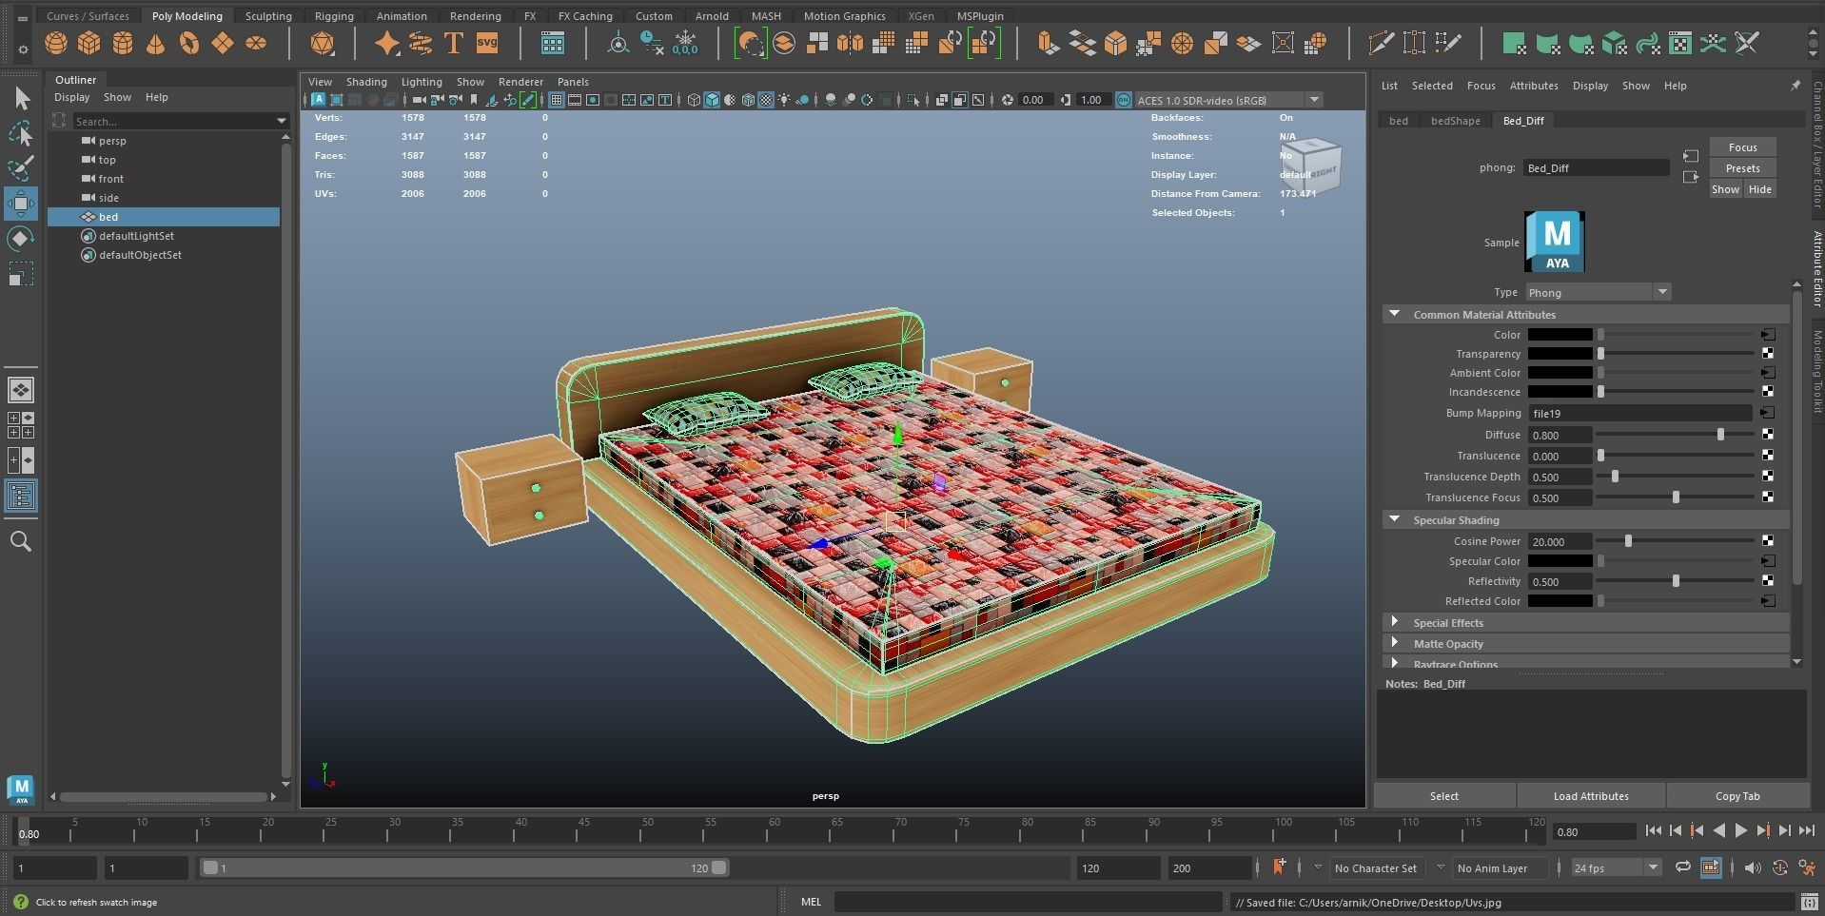Toggle textured display in viewport toolbar
The height and width of the screenshot is (916, 1825).
coord(766,100)
